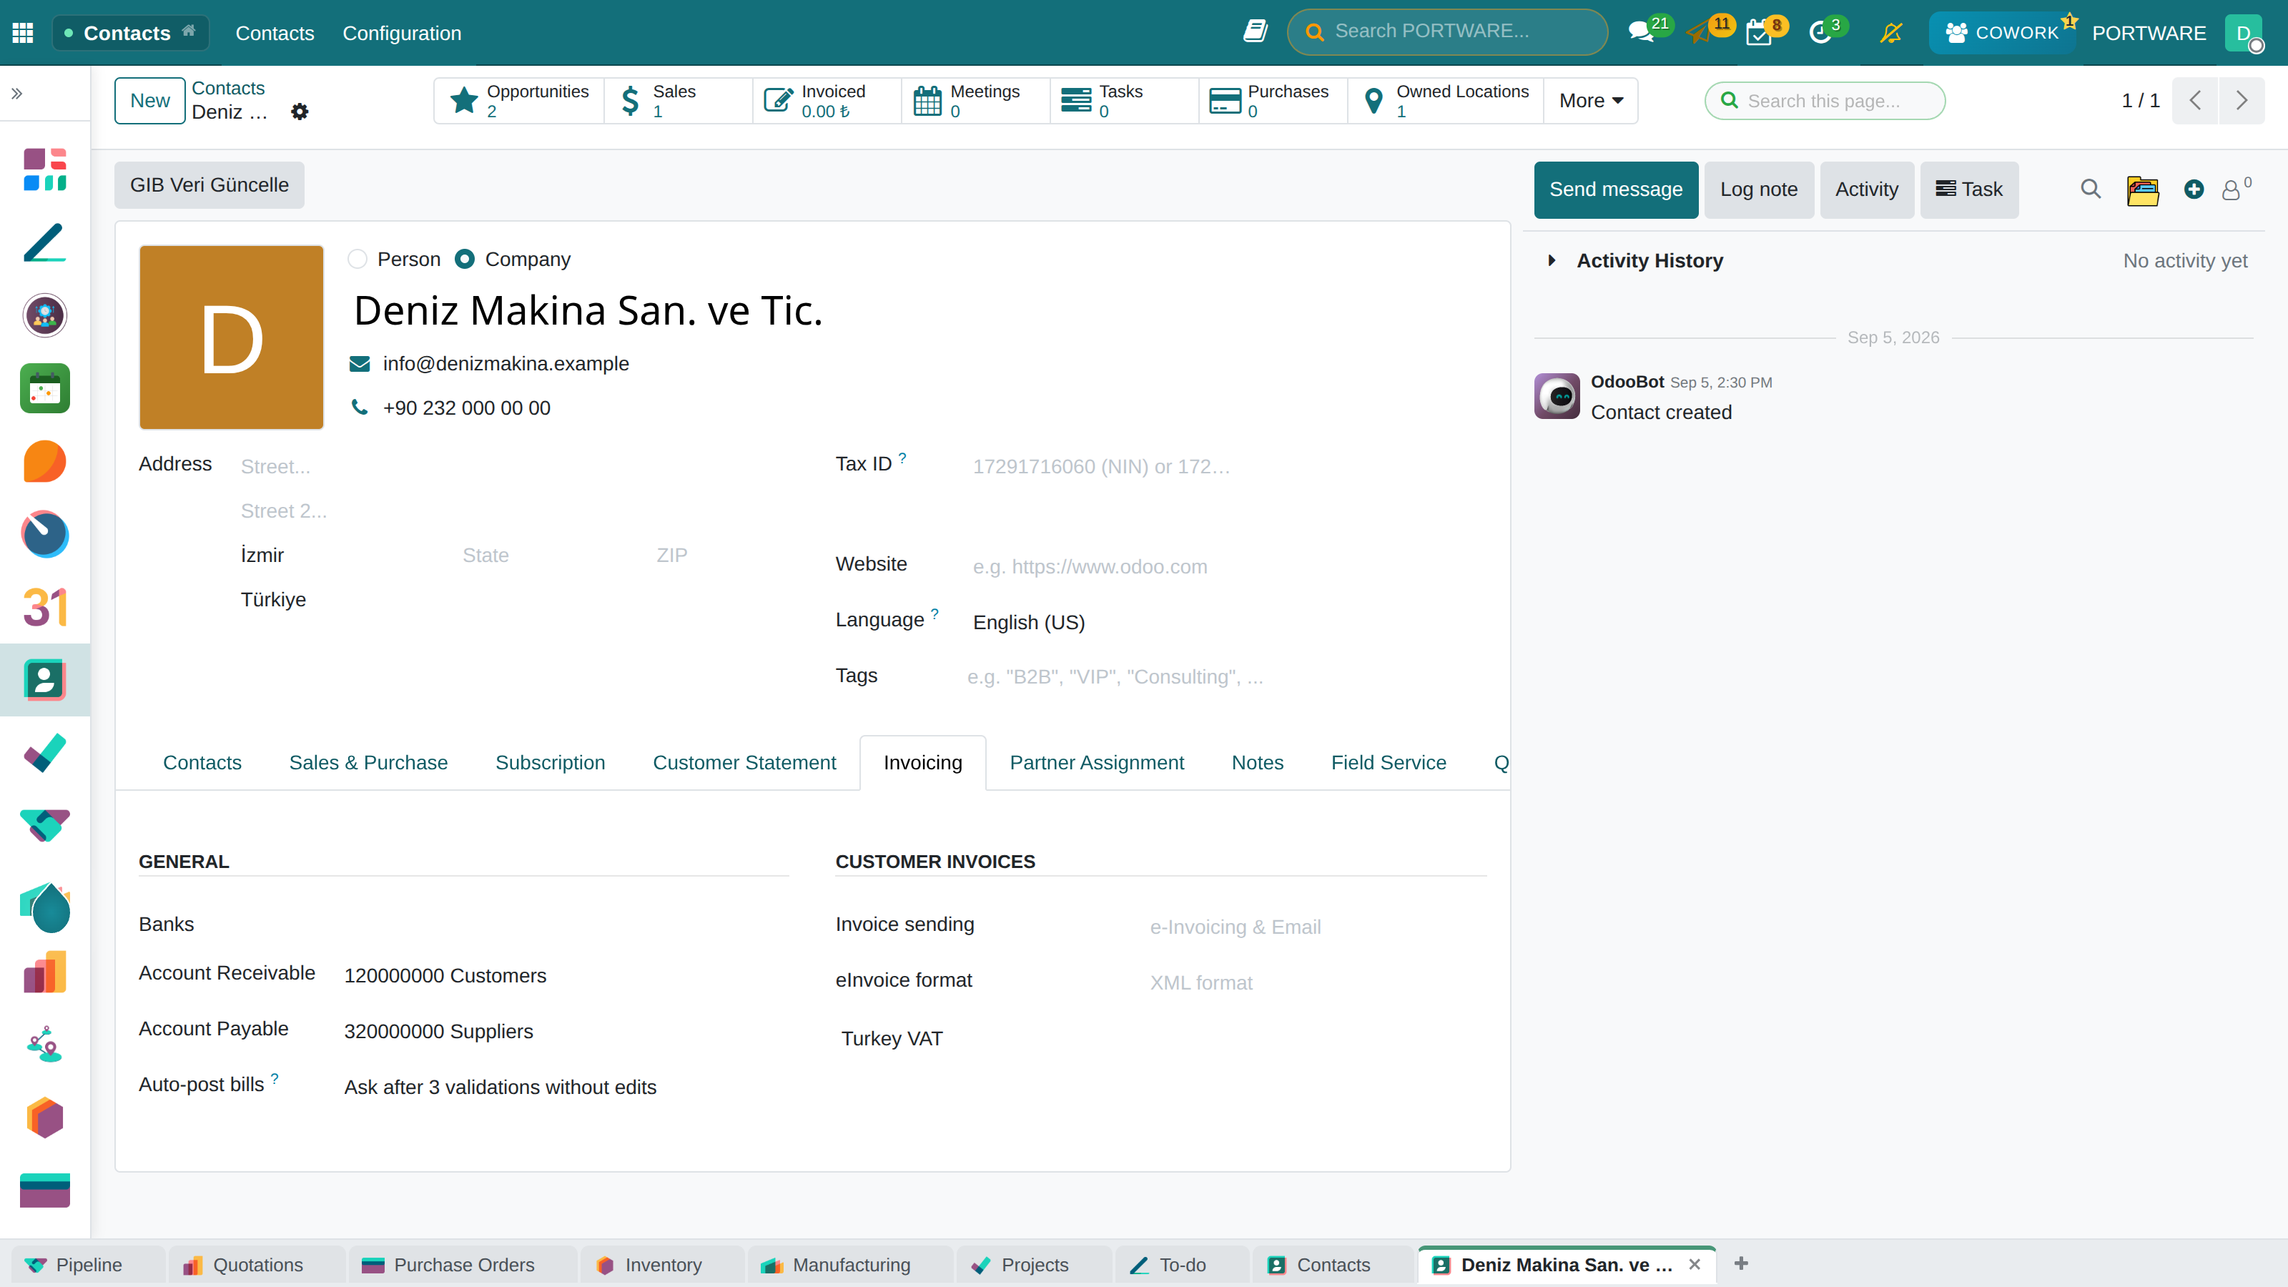The height and width of the screenshot is (1287, 2288).
Task: Open the eInvoice format dropdown
Action: (x=1316, y=982)
